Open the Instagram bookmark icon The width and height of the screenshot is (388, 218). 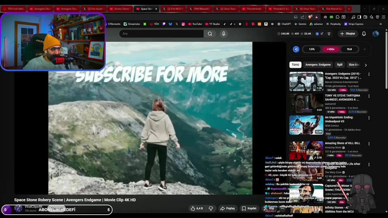pyautogui.click(x=183, y=24)
